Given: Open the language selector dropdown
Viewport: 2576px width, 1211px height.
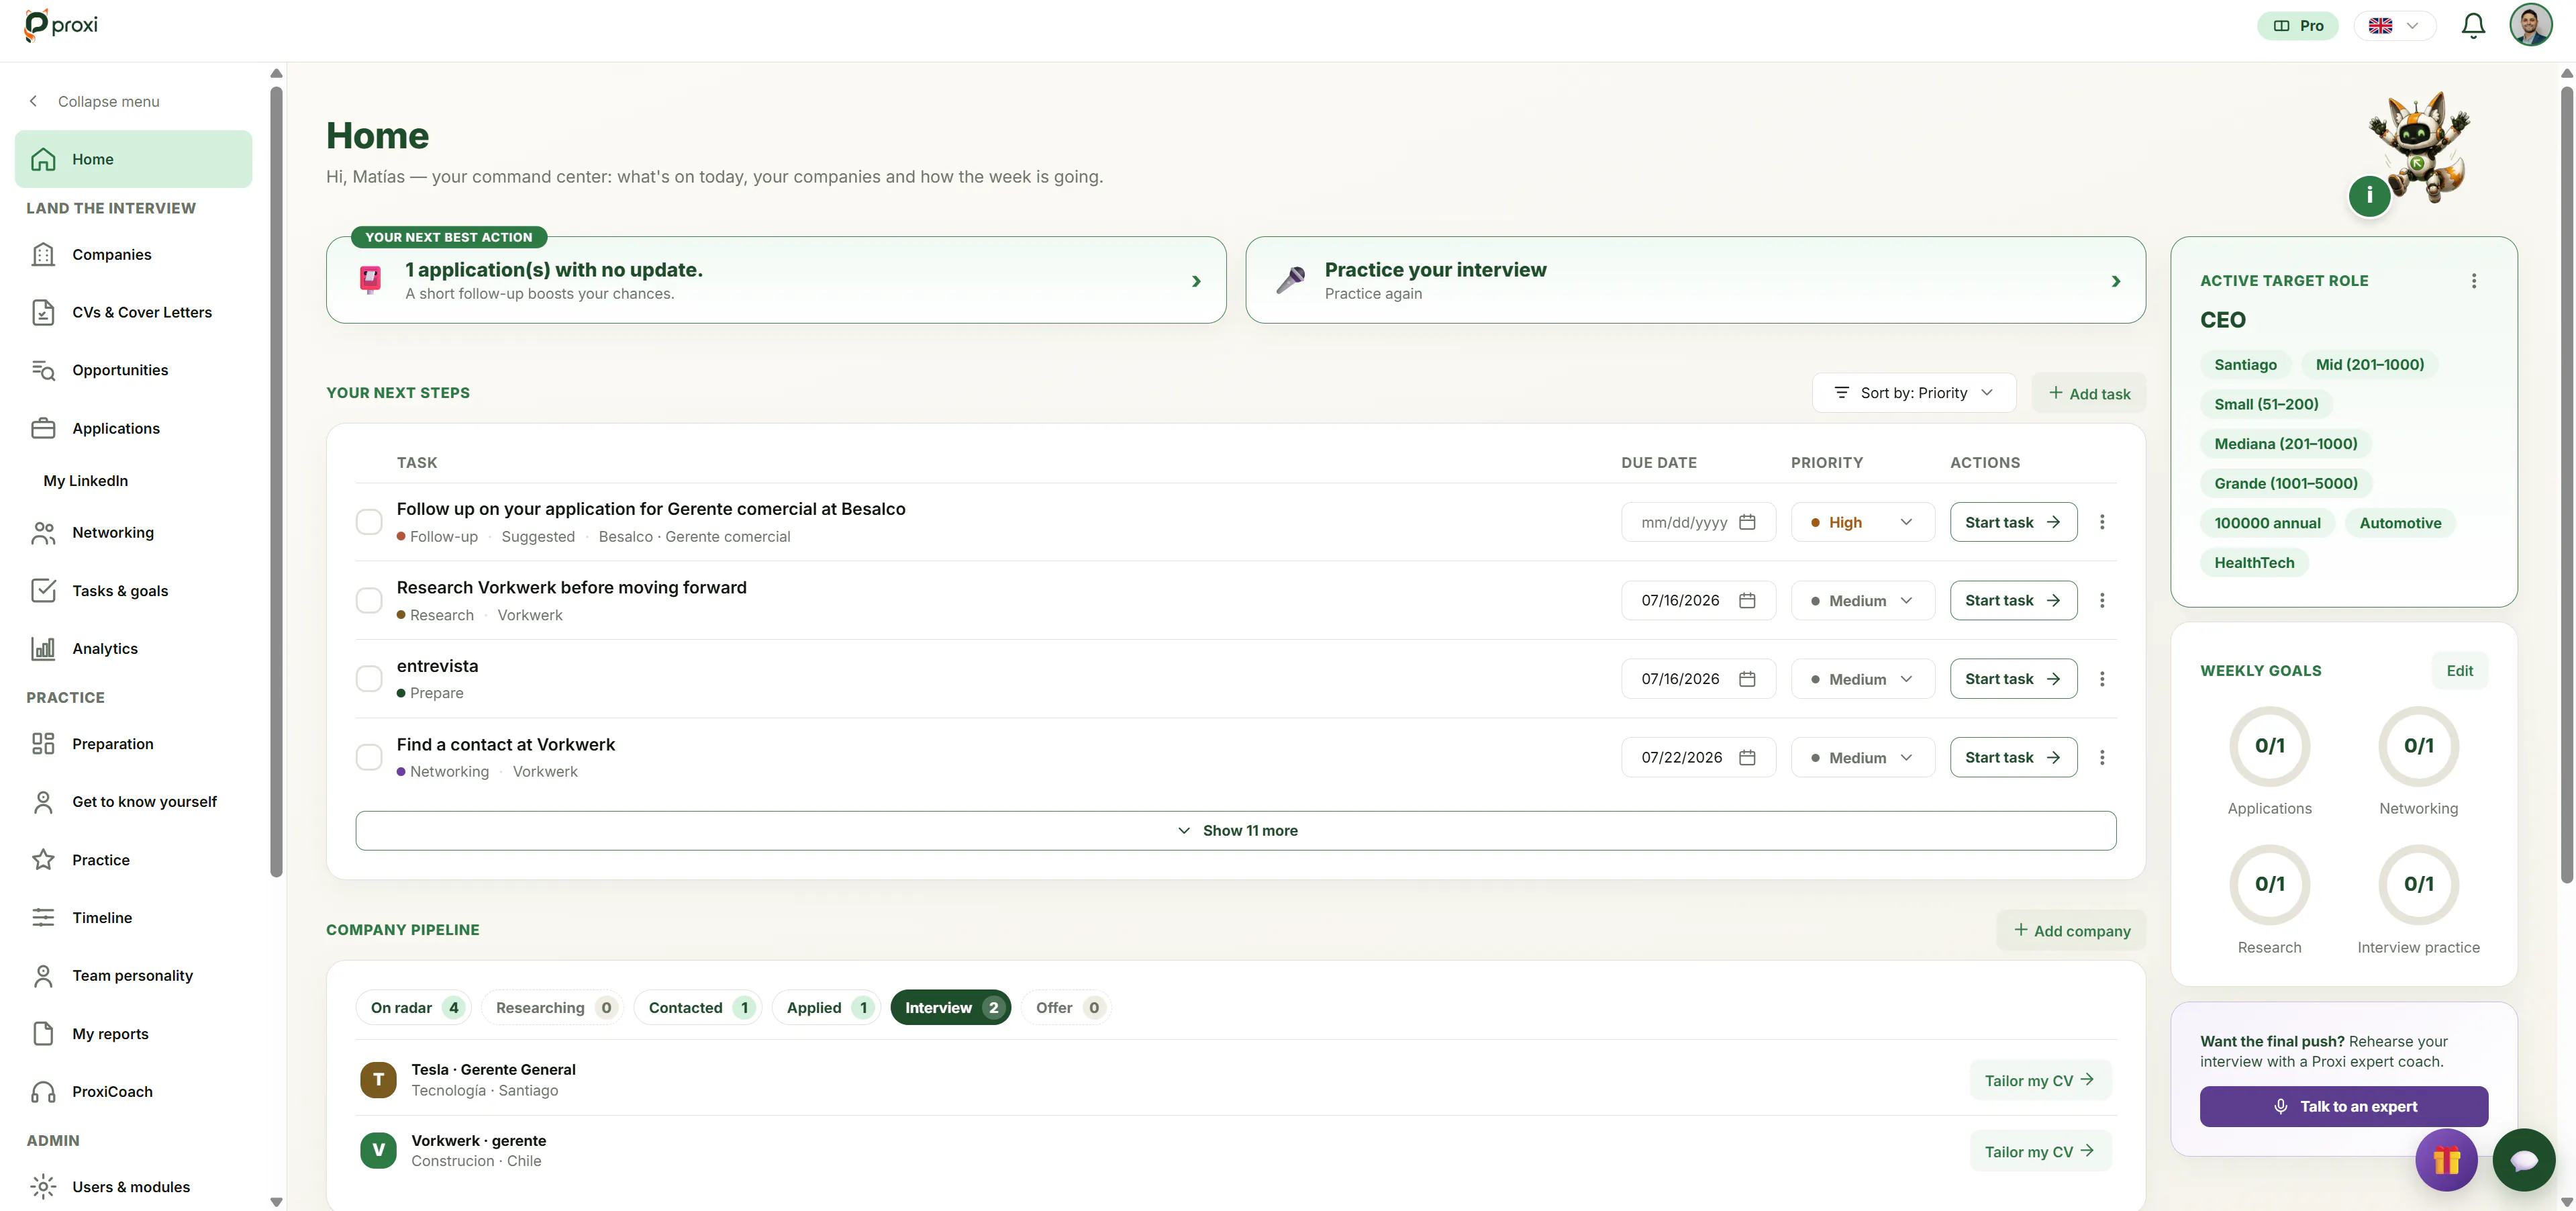Looking at the screenshot, I should [x=2394, y=26].
